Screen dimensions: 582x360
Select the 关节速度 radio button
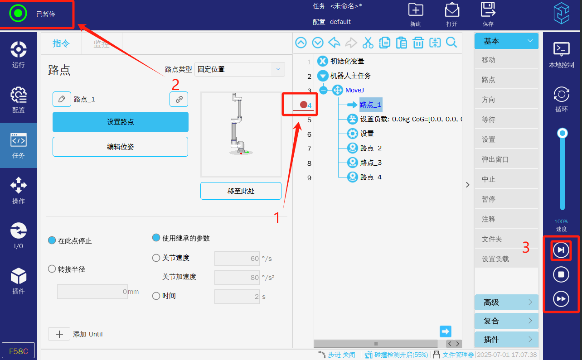click(x=156, y=258)
